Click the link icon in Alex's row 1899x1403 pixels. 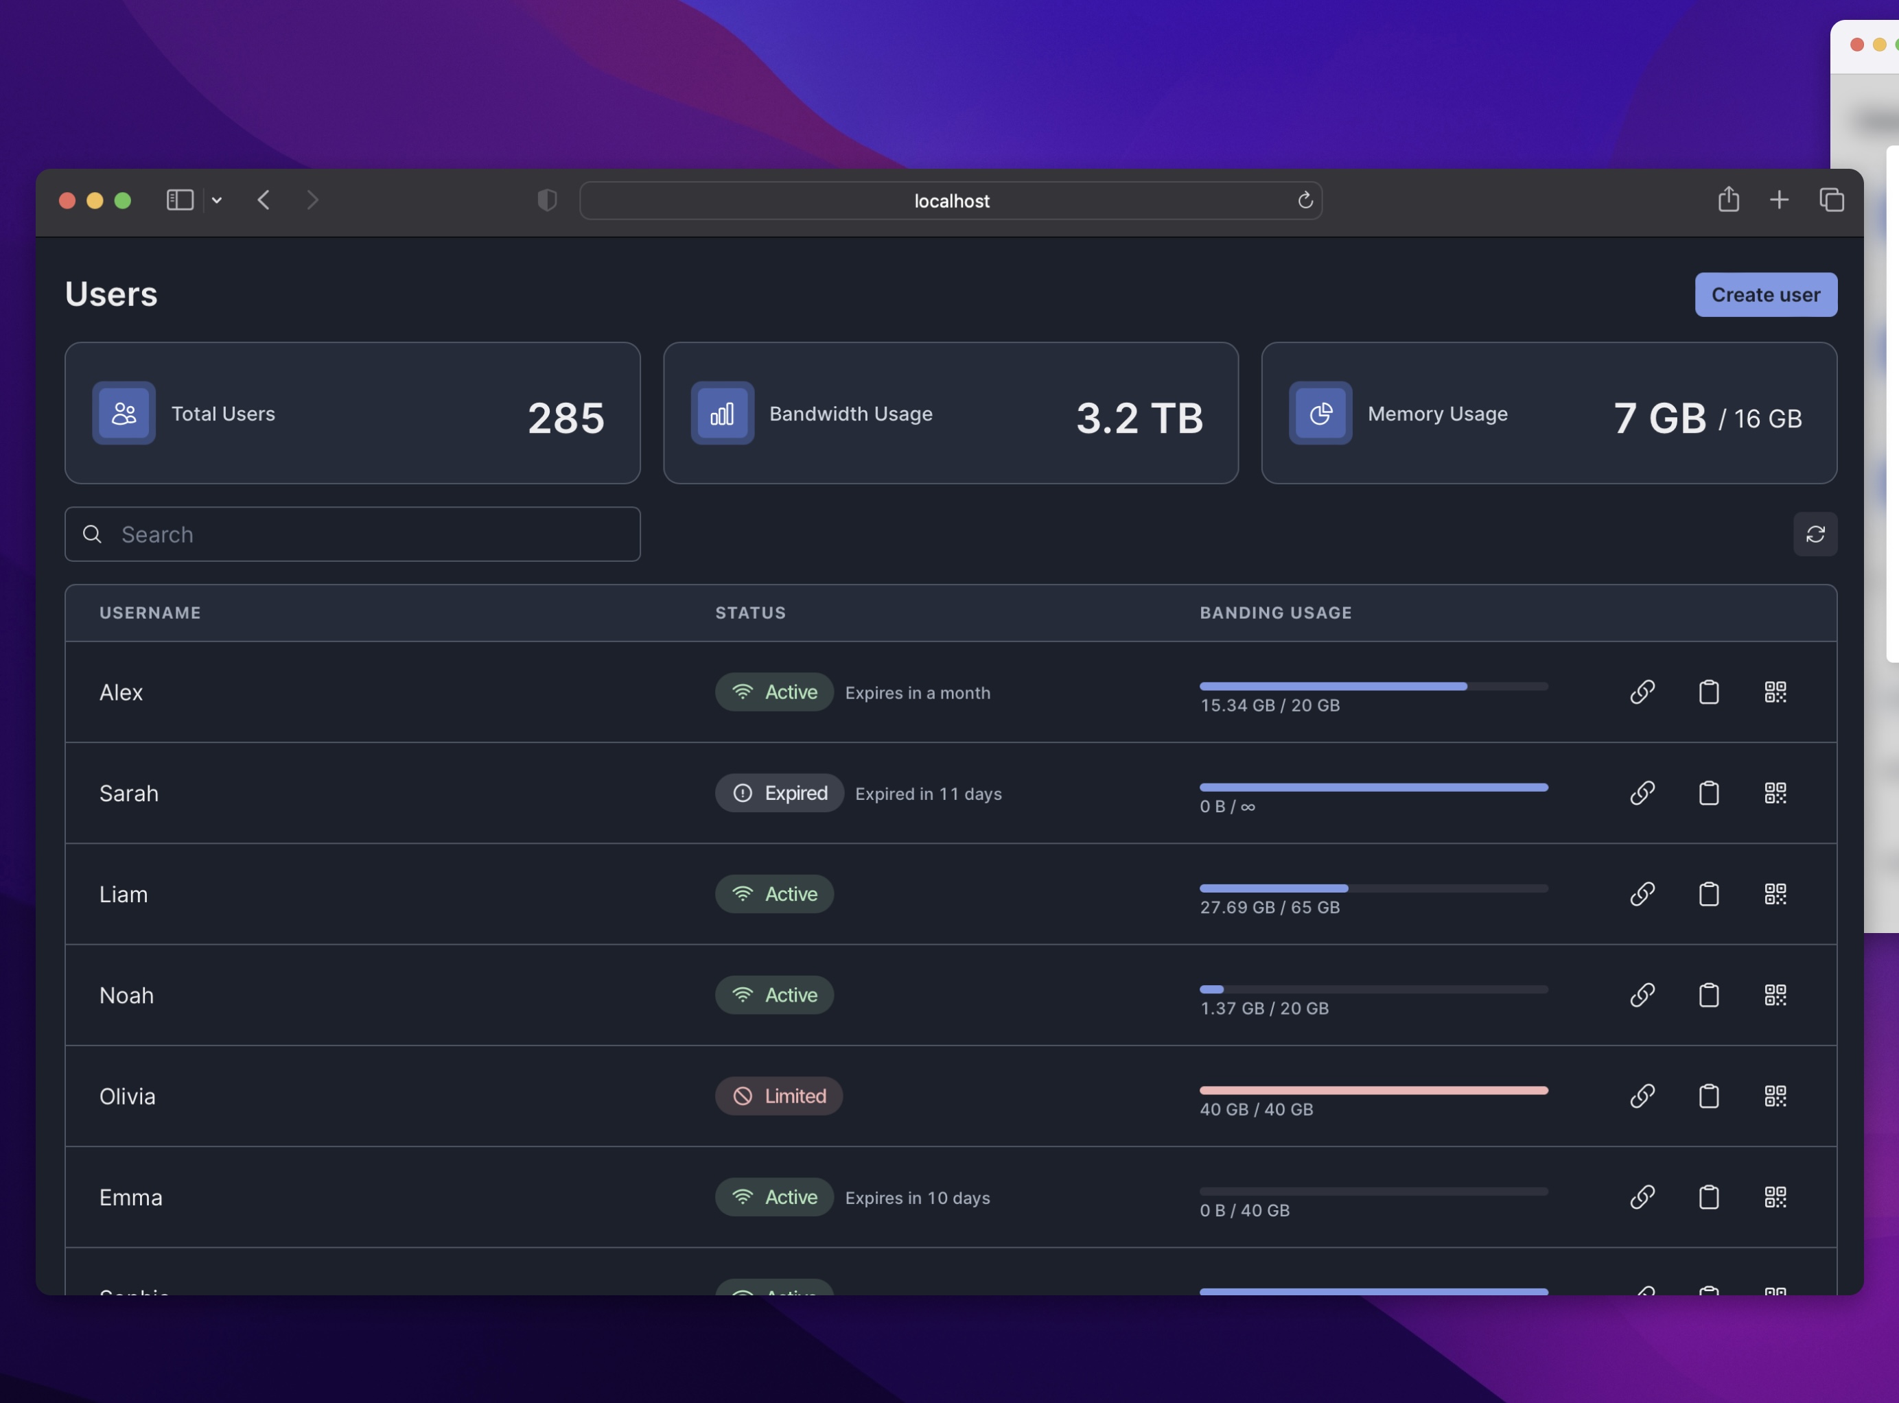pos(1642,692)
